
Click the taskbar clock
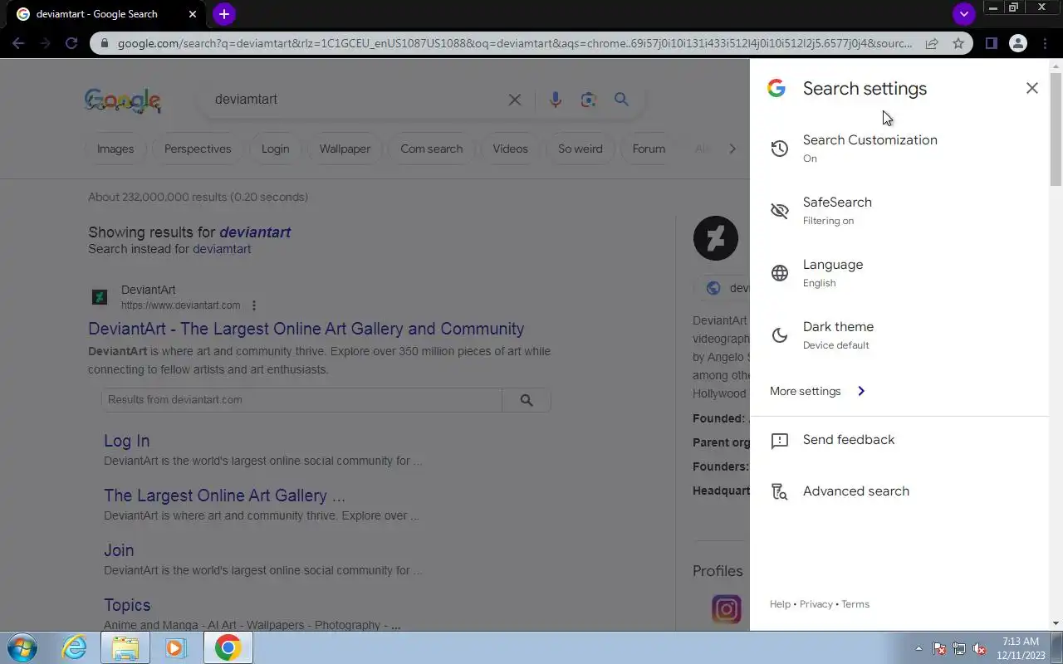click(1021, 648)
